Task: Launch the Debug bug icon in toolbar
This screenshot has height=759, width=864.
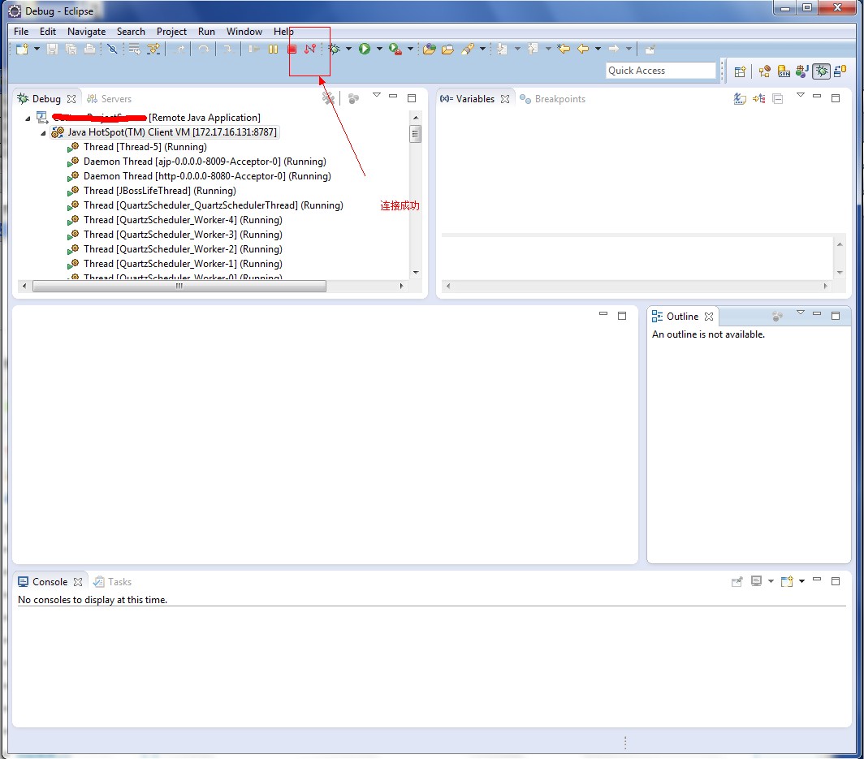Action: [x=334, y=50]
